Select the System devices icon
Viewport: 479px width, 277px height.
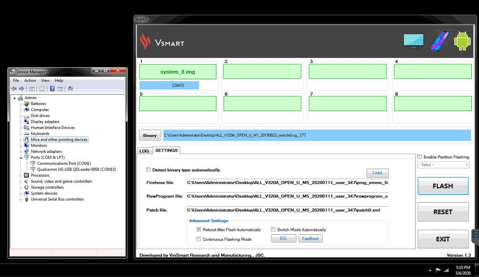point(27,193)
